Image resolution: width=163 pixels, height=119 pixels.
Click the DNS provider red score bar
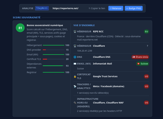coord(54,50)
